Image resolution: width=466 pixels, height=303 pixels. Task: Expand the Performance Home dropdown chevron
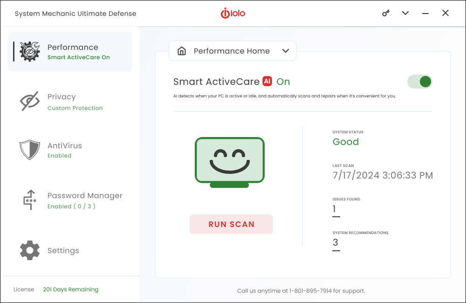pos(286,51)
